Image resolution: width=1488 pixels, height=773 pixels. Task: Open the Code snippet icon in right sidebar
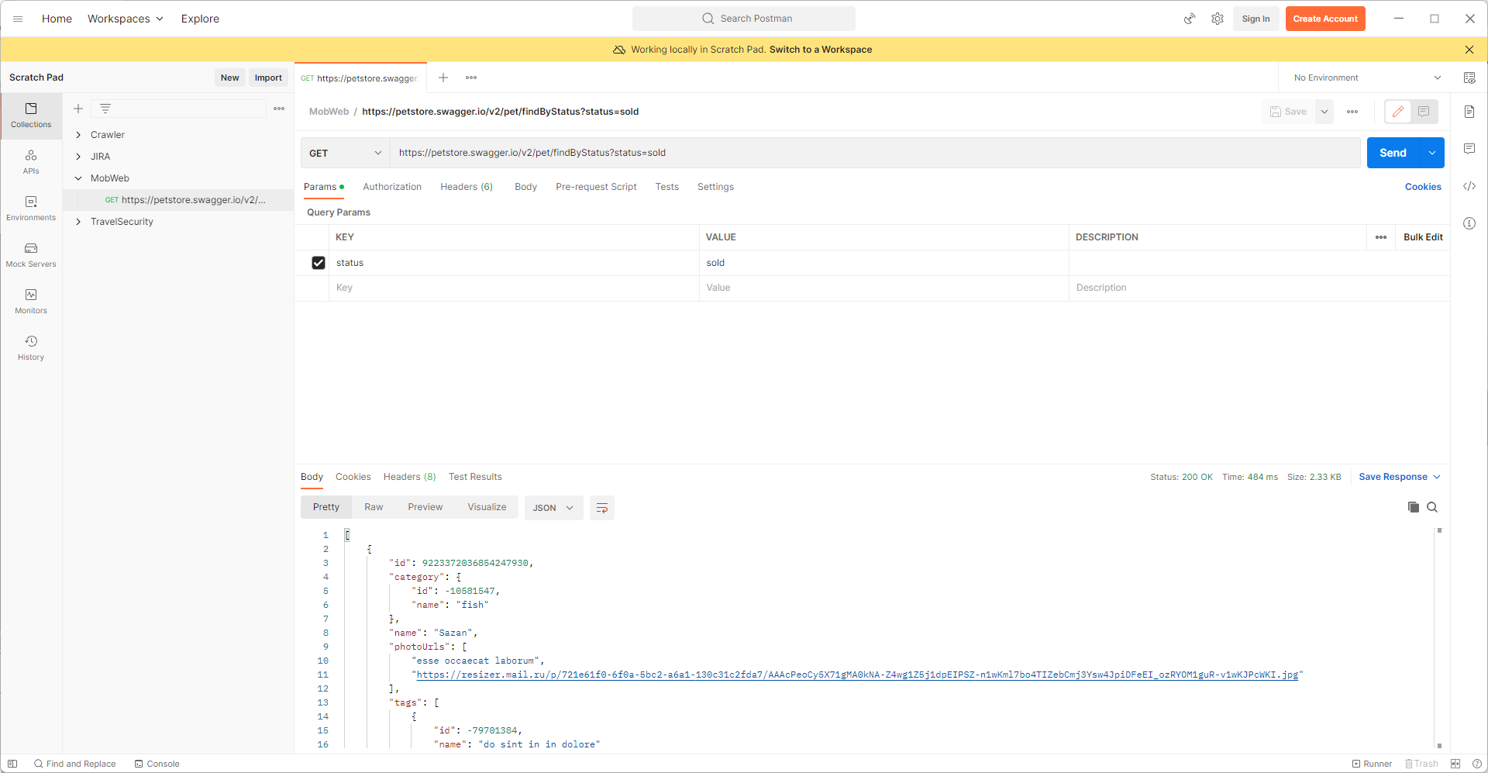(x=1469, y=186)
